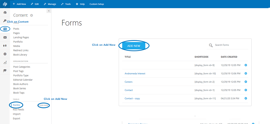Click the gear icon for Careers form row
The height and width of the screenshot is (124, 270).
246,82
